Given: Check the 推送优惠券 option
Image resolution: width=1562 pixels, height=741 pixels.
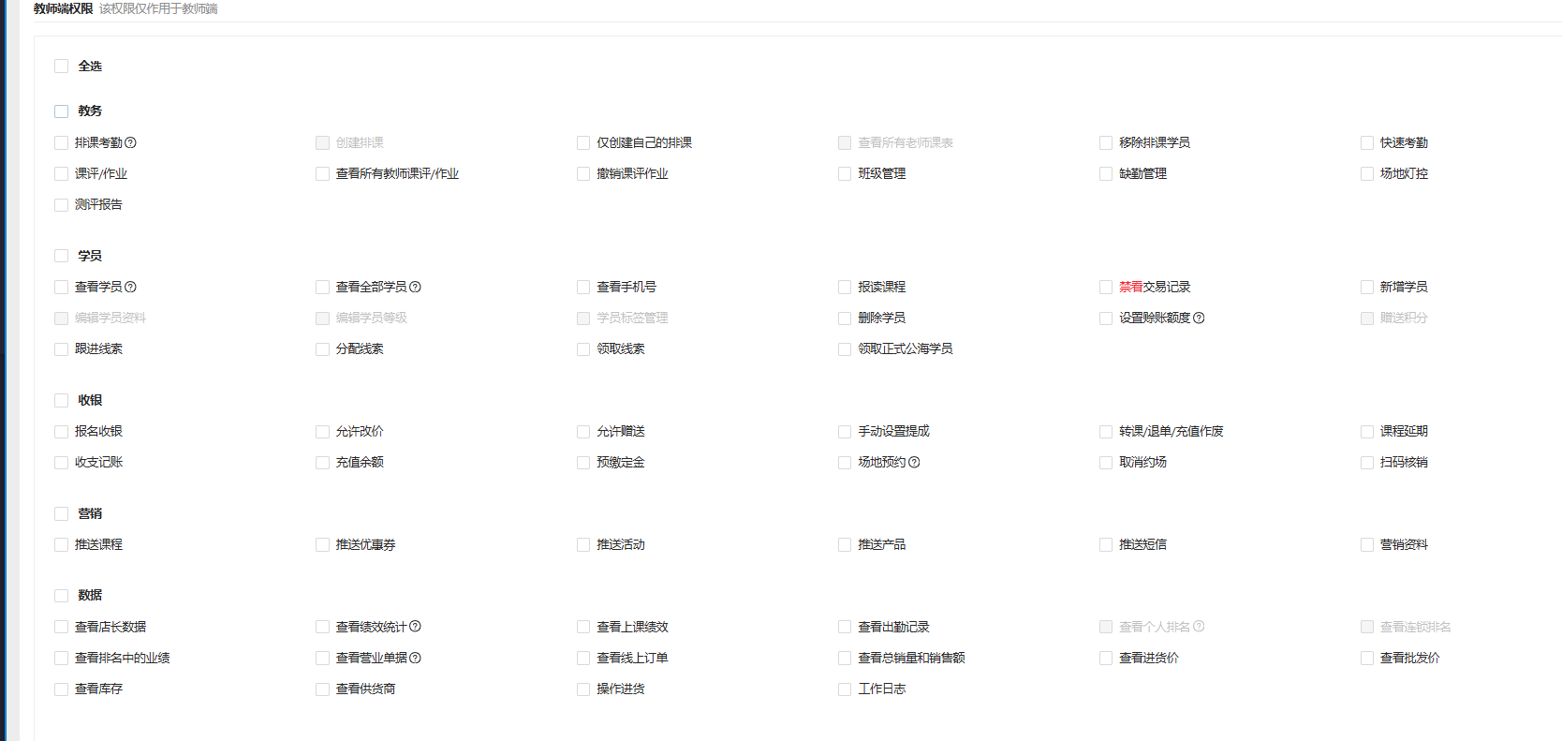Looking at the screenshot, I should [322, 545].
